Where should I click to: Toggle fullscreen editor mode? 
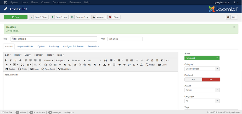22,65
